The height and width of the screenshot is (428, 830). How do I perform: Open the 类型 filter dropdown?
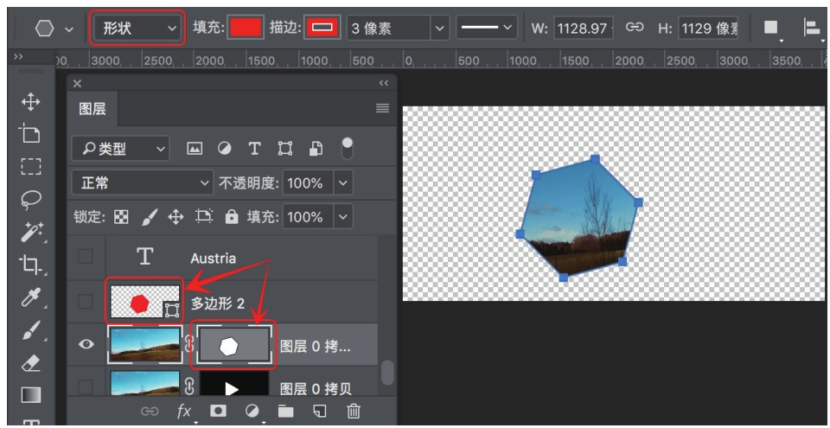click(x=121, y=149)
